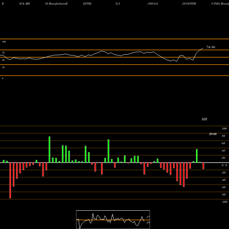
Task: Click the "SI & MR" header text
Action: pos(24,4)
